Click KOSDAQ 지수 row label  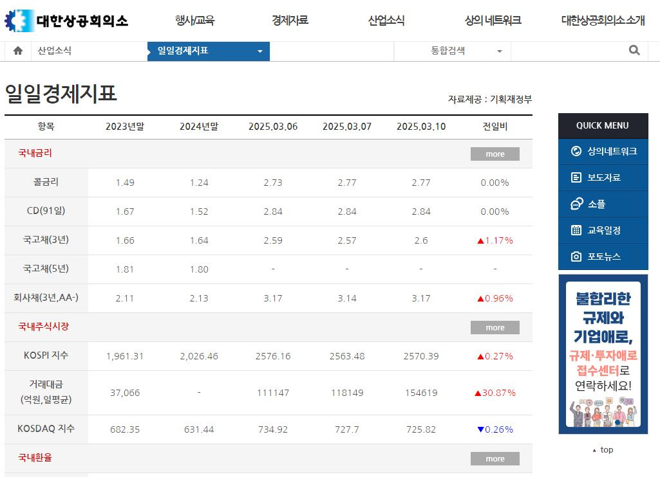tap(46, 429)
